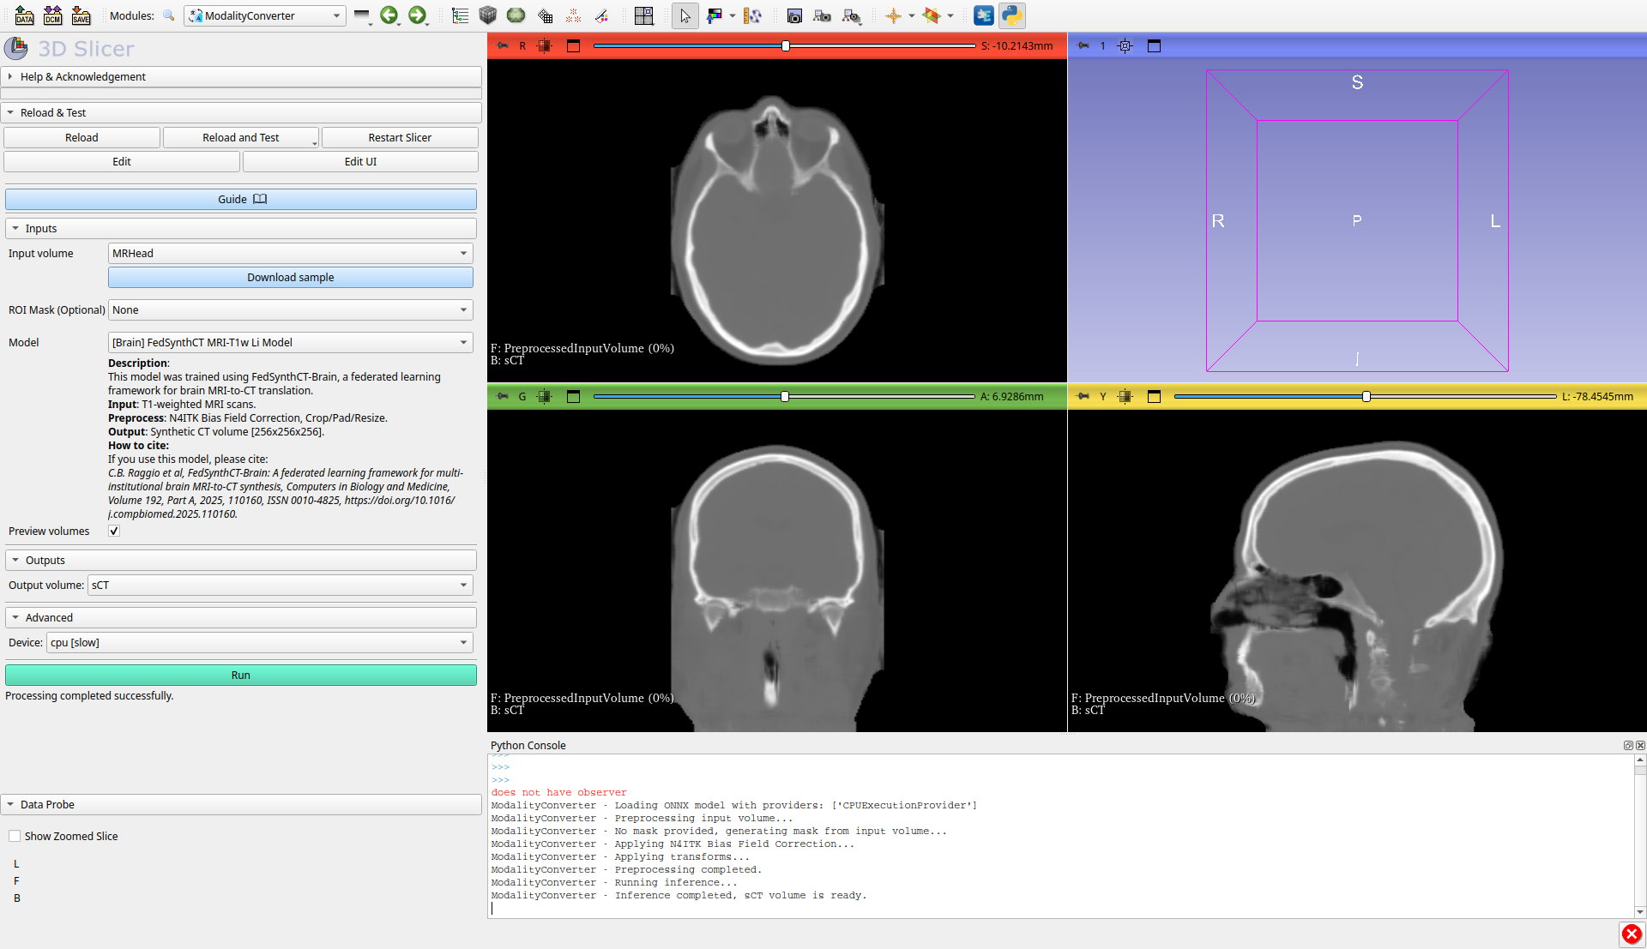The image size is (1647, 949).
Task: Click the Load DATA toolbar icon
Action: (24, 15)
